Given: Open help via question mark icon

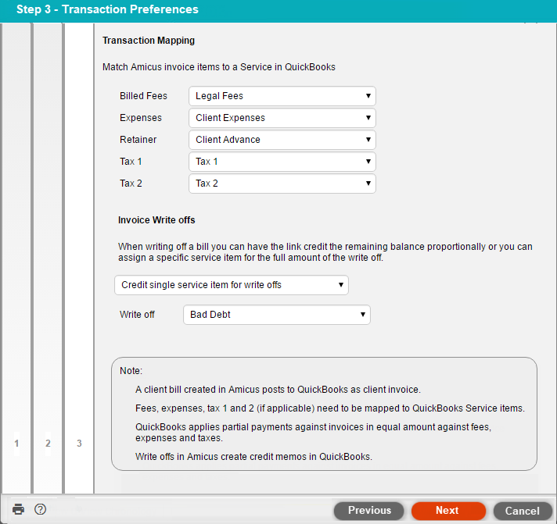Looking at the screenshot, I should coord(40,509).
